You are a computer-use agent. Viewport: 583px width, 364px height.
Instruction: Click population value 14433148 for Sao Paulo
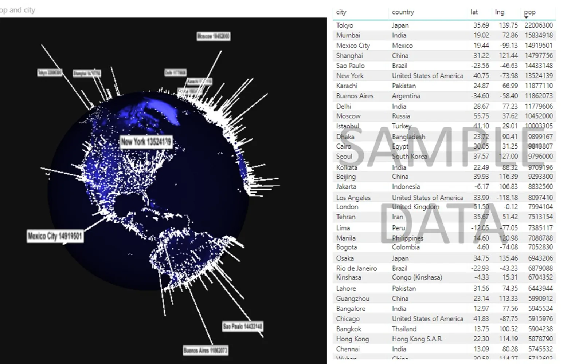tap(539, 66)
